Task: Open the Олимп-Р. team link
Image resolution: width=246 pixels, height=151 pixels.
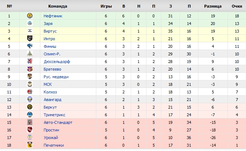Action: (x=52, y=54)
